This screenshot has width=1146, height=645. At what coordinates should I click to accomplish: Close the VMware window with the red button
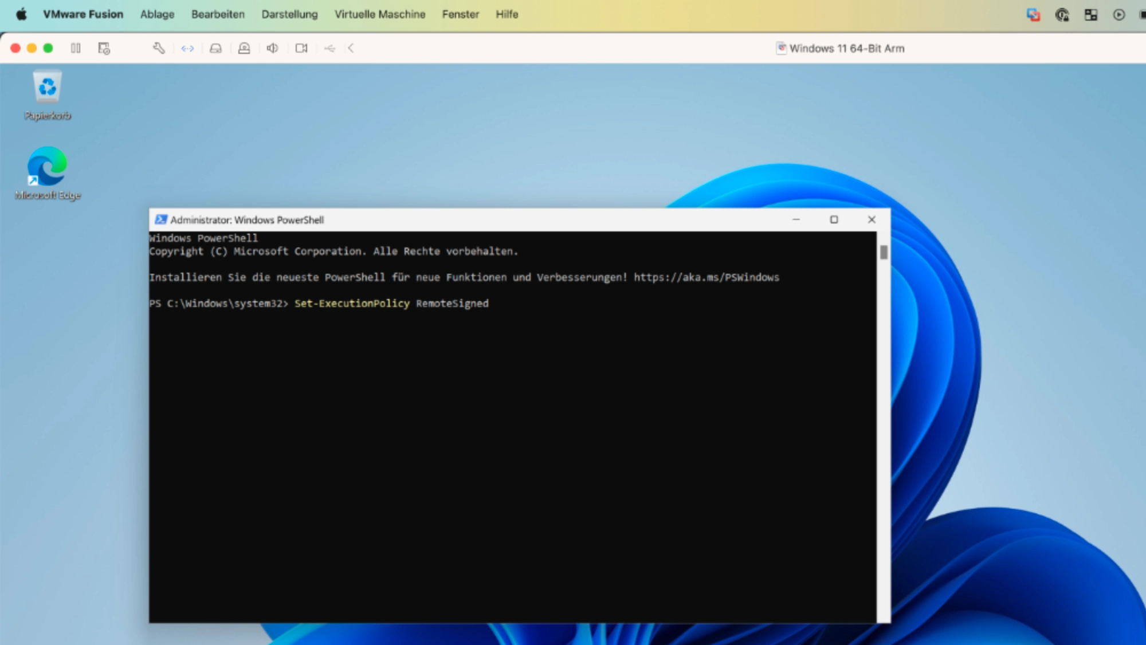pyautogui.click(x=15, y=48)
